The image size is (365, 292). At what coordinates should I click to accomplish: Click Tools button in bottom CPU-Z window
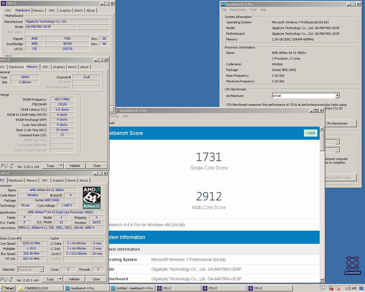coord(50,279)
